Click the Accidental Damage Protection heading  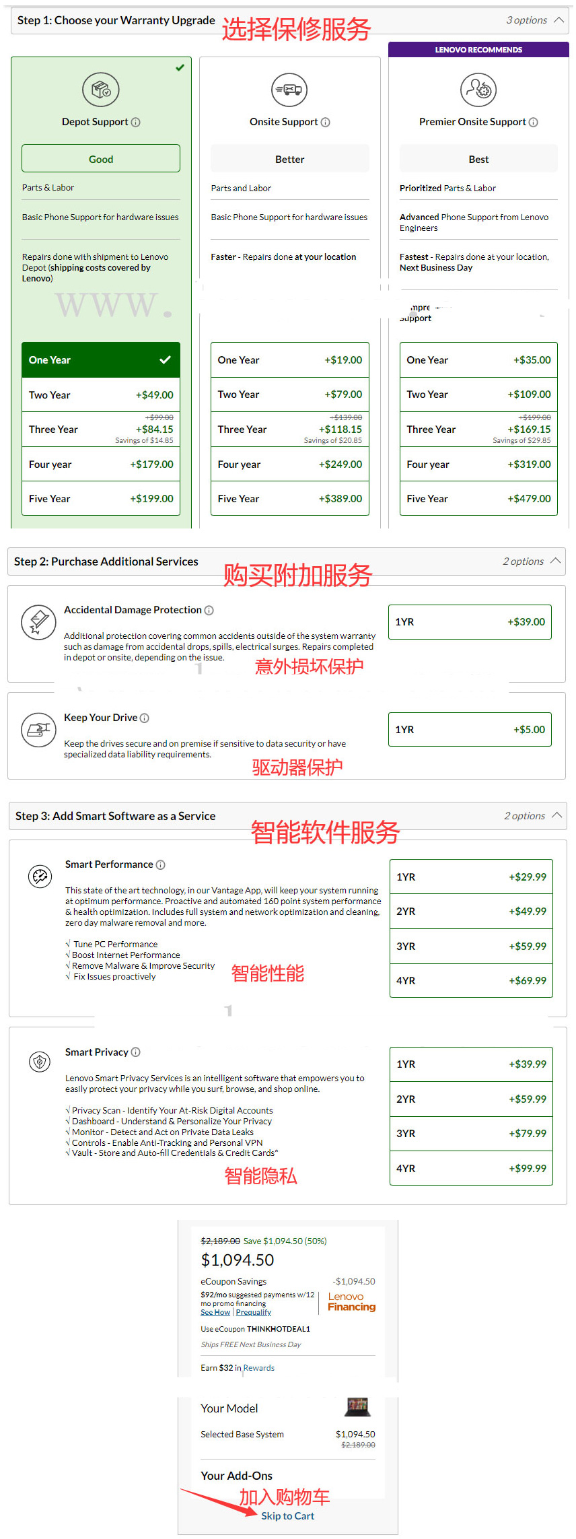tap(133, 610)
